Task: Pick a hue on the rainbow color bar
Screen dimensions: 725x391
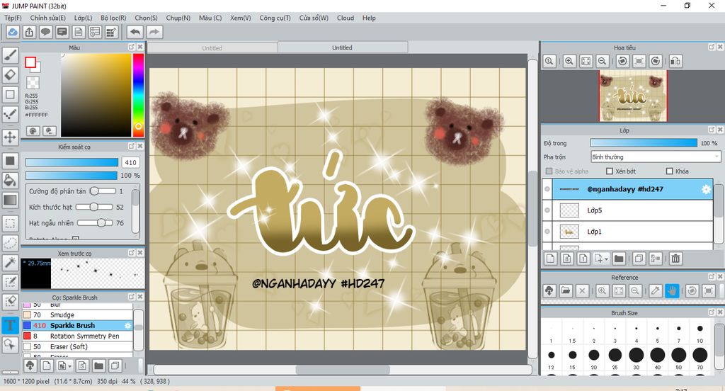Action: click(x=138, y=95)
